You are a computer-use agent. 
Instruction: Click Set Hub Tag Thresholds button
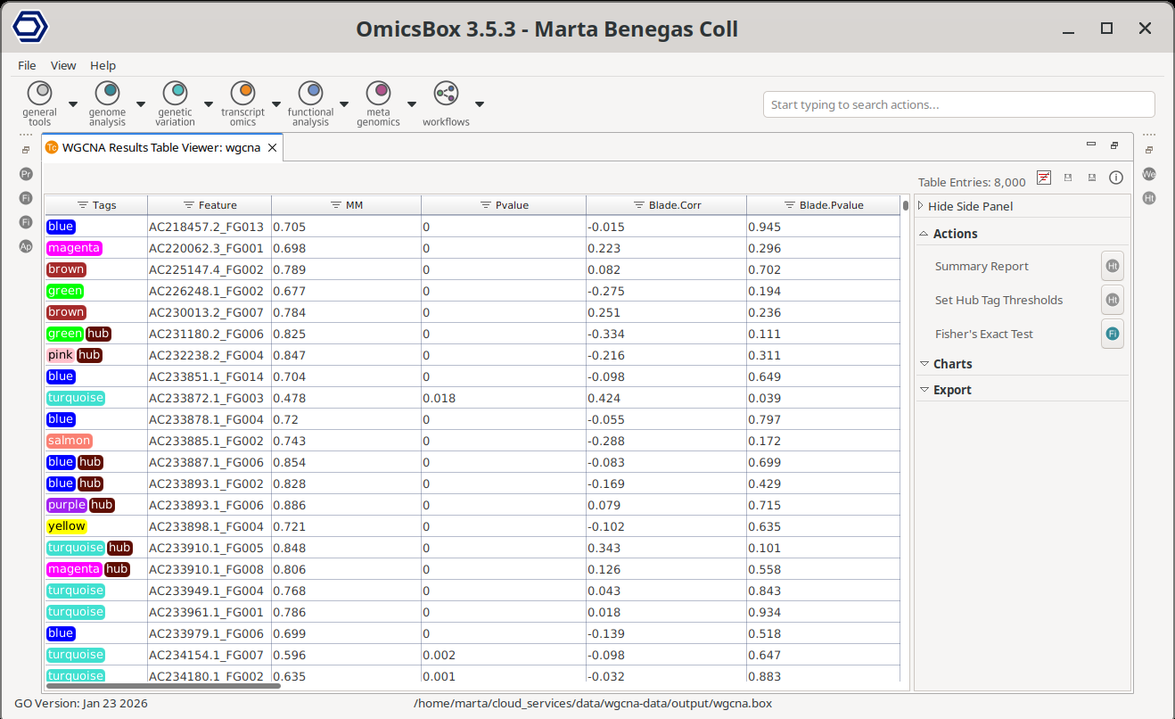click(998, 301)
